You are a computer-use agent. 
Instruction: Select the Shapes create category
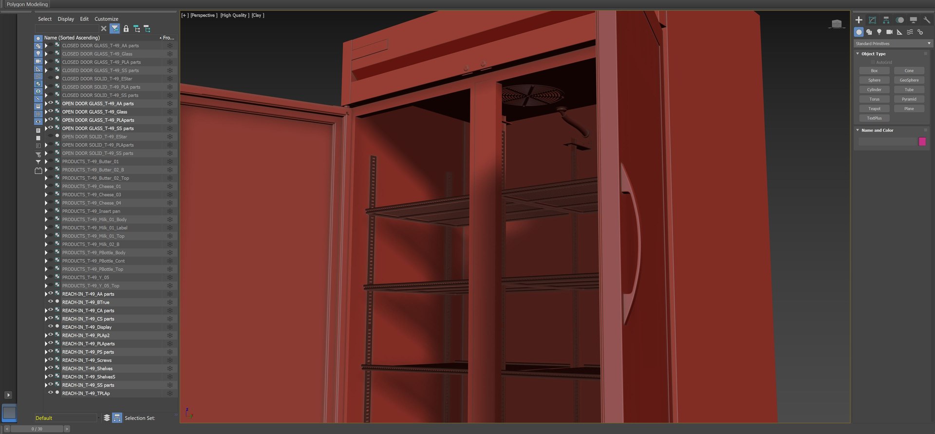click(x=869, y=32)
